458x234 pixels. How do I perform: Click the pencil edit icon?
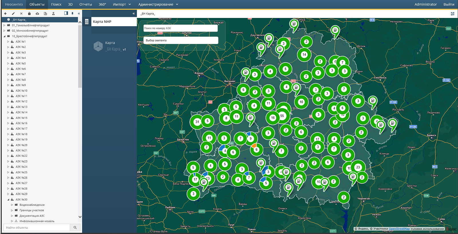click(x=13, y=13)
